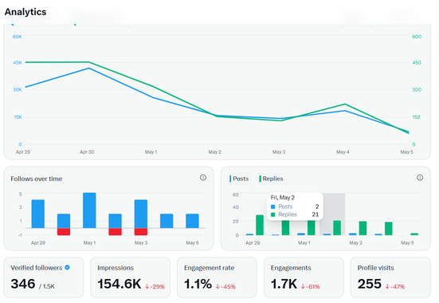Click the 15K left axis label
The width and height of the screenshot is (439, 303).
click(18, 117)
